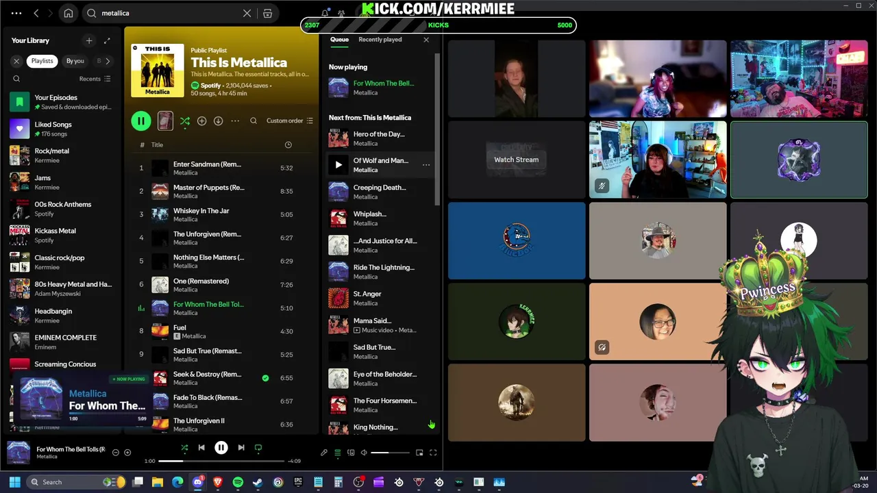Toggle saved checkmark on Seek & Destroy

click(x=265, y=378)
